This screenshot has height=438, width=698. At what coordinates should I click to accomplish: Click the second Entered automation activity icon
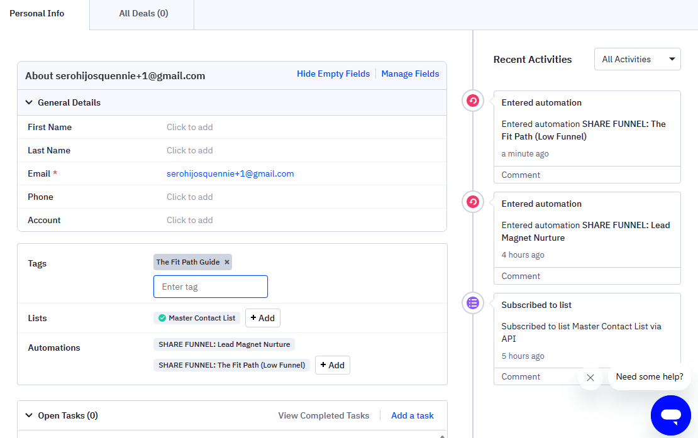click(x=473, y=202)
